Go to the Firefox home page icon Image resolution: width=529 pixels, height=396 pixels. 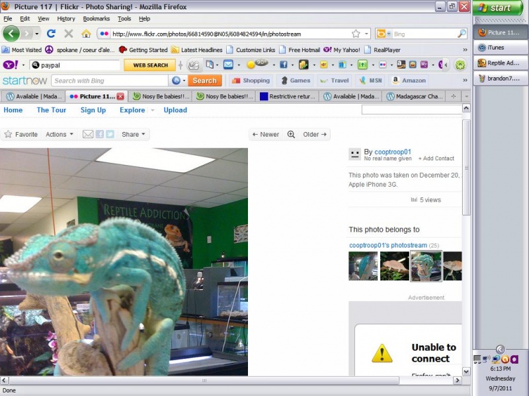point(87,34)
